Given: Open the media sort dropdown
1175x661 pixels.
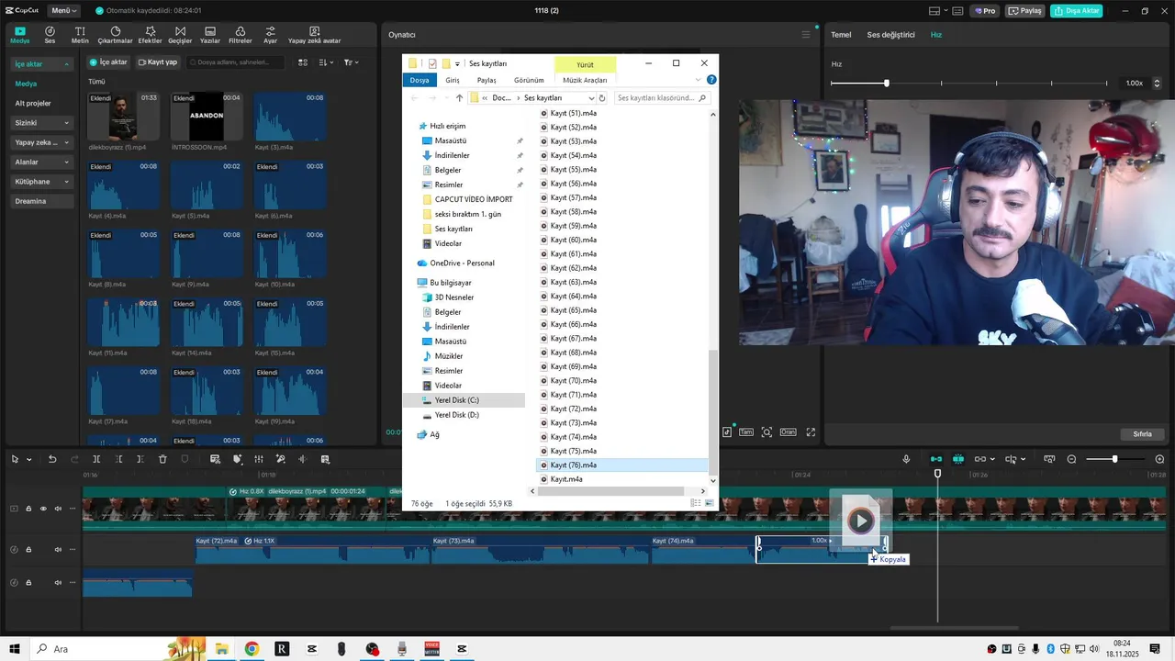Looking at the screenshot, I should 326,62.
